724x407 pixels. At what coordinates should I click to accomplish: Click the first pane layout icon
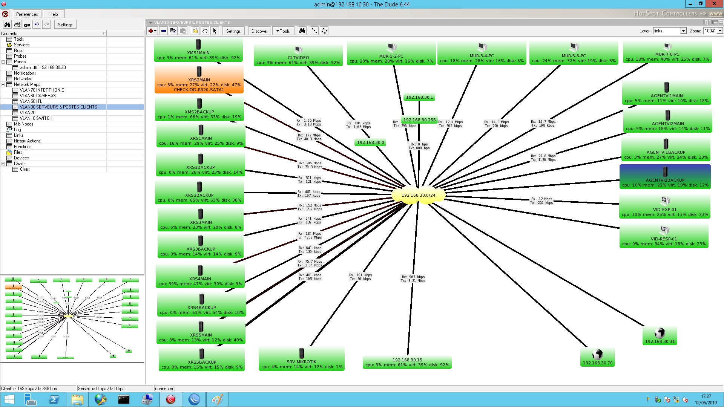706,23
